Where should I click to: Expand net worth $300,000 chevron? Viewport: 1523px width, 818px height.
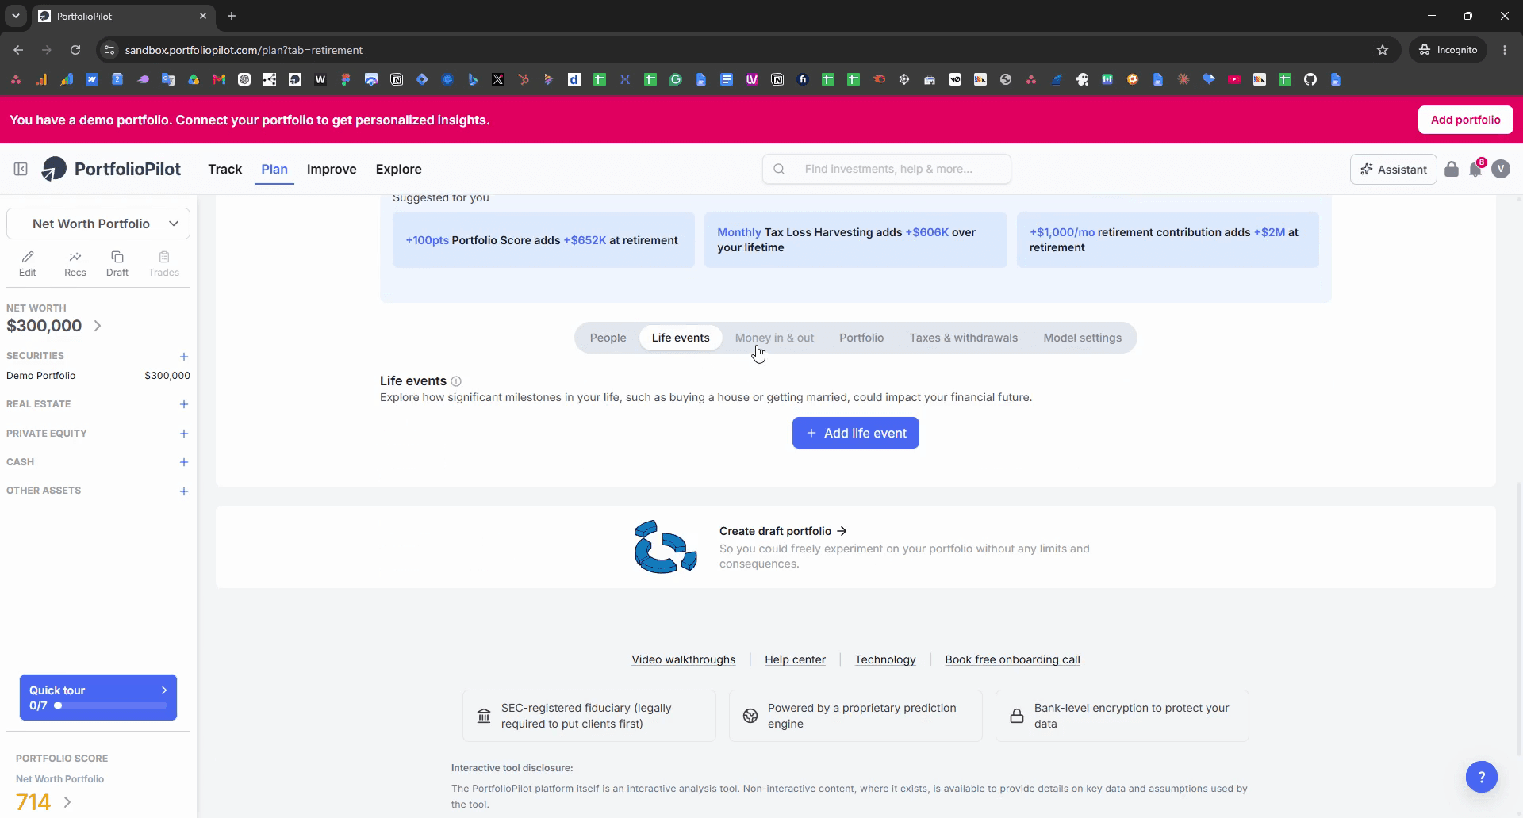pos(98,326)
